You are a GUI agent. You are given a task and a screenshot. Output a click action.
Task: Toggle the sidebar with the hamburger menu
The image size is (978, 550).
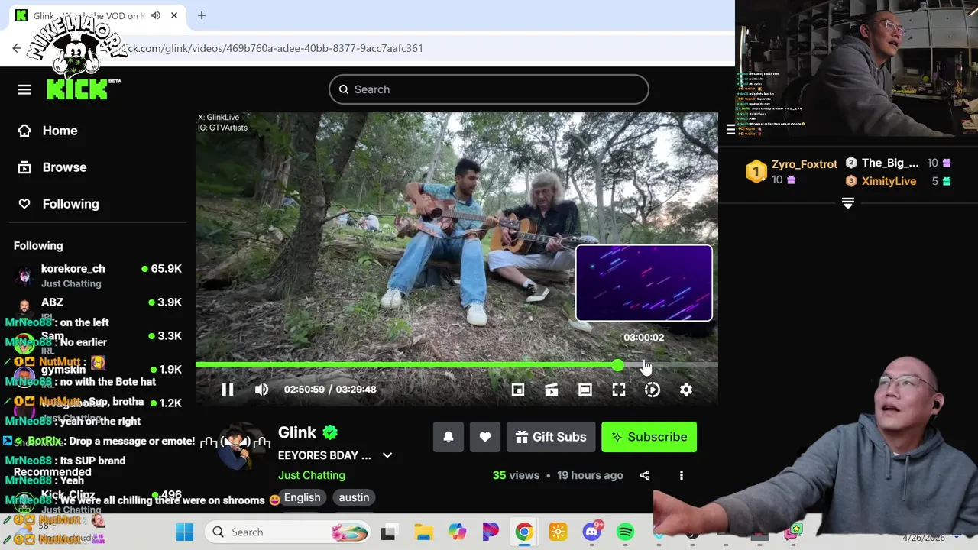(x=24, y=89)
